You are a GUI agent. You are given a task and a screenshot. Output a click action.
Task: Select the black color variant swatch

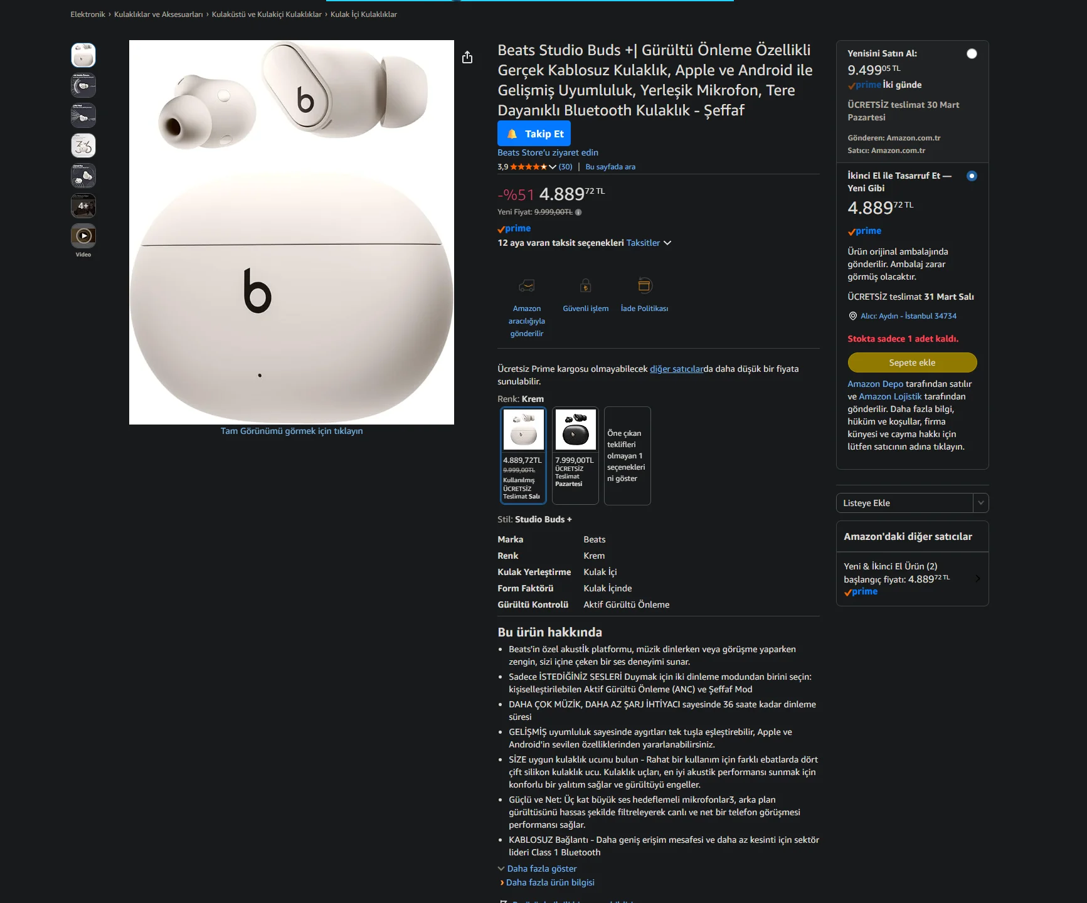click(575, 456)
